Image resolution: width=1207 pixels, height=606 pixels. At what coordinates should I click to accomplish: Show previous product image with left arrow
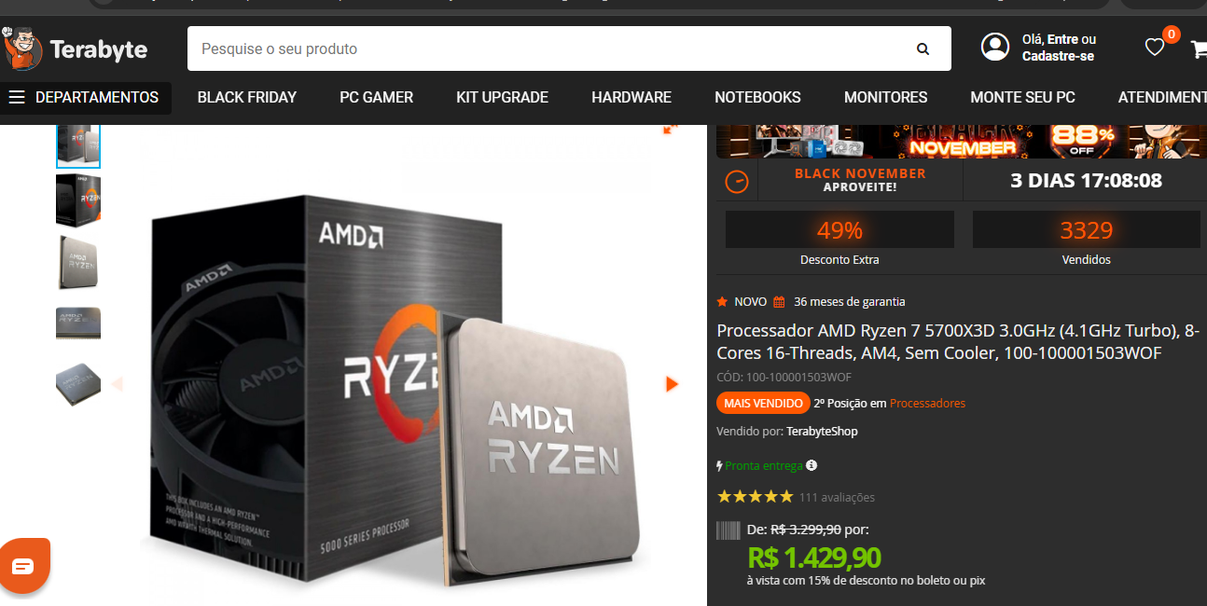(117, 384)
